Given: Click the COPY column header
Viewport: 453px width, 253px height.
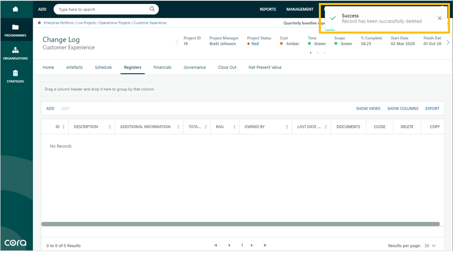Looking at the screenshot, I should point(435,127).
